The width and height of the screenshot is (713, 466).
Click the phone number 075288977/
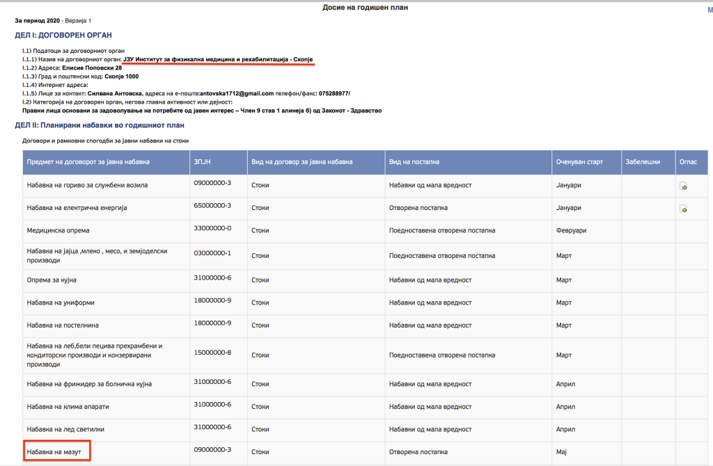pos(334,94)
